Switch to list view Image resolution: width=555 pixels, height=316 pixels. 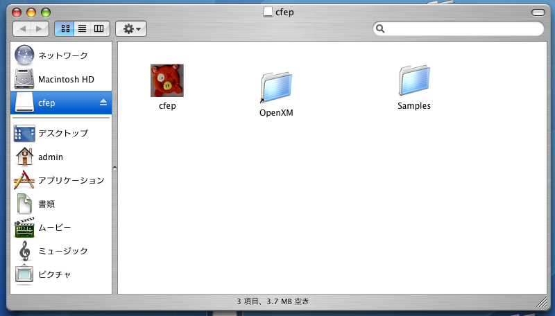[82, 28]
